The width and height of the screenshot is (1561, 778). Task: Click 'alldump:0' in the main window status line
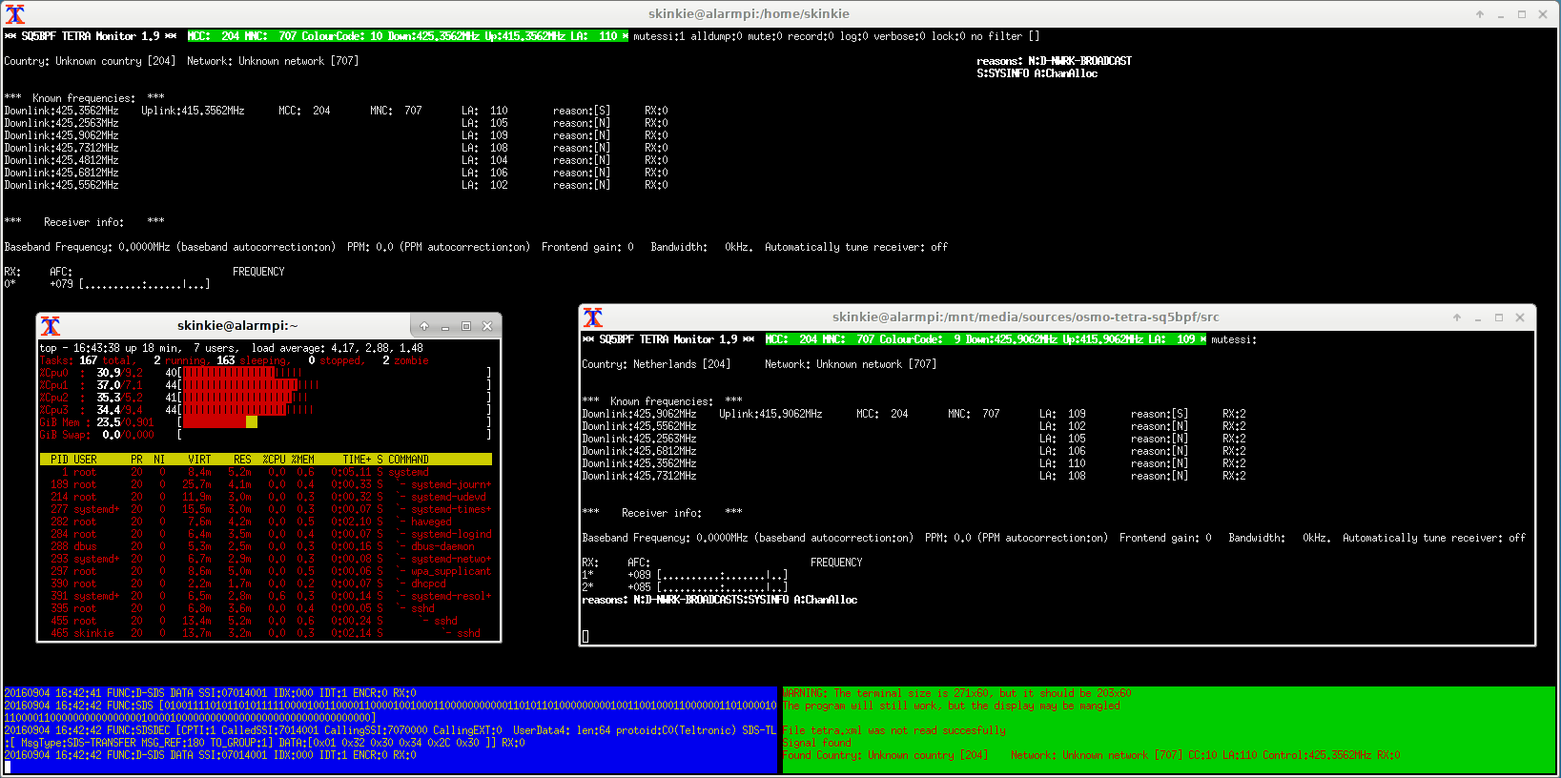(x=716, y=36)
